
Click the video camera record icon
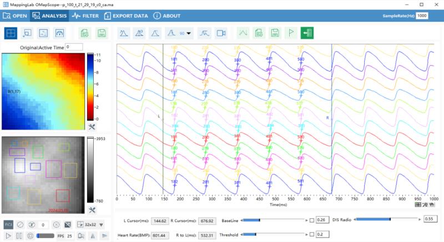(221, 33)
